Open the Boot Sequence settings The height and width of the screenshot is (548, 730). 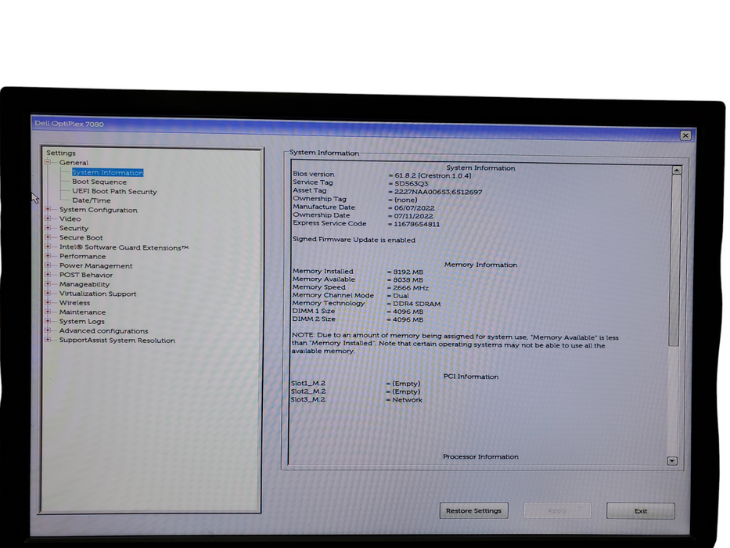pyautogui.click(x=99, y=182)
